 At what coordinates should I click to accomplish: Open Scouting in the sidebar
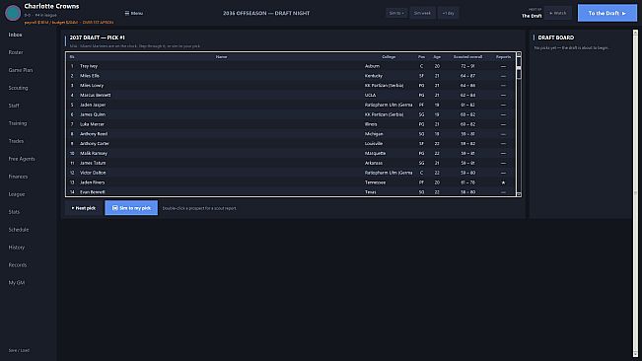point(19,88)
